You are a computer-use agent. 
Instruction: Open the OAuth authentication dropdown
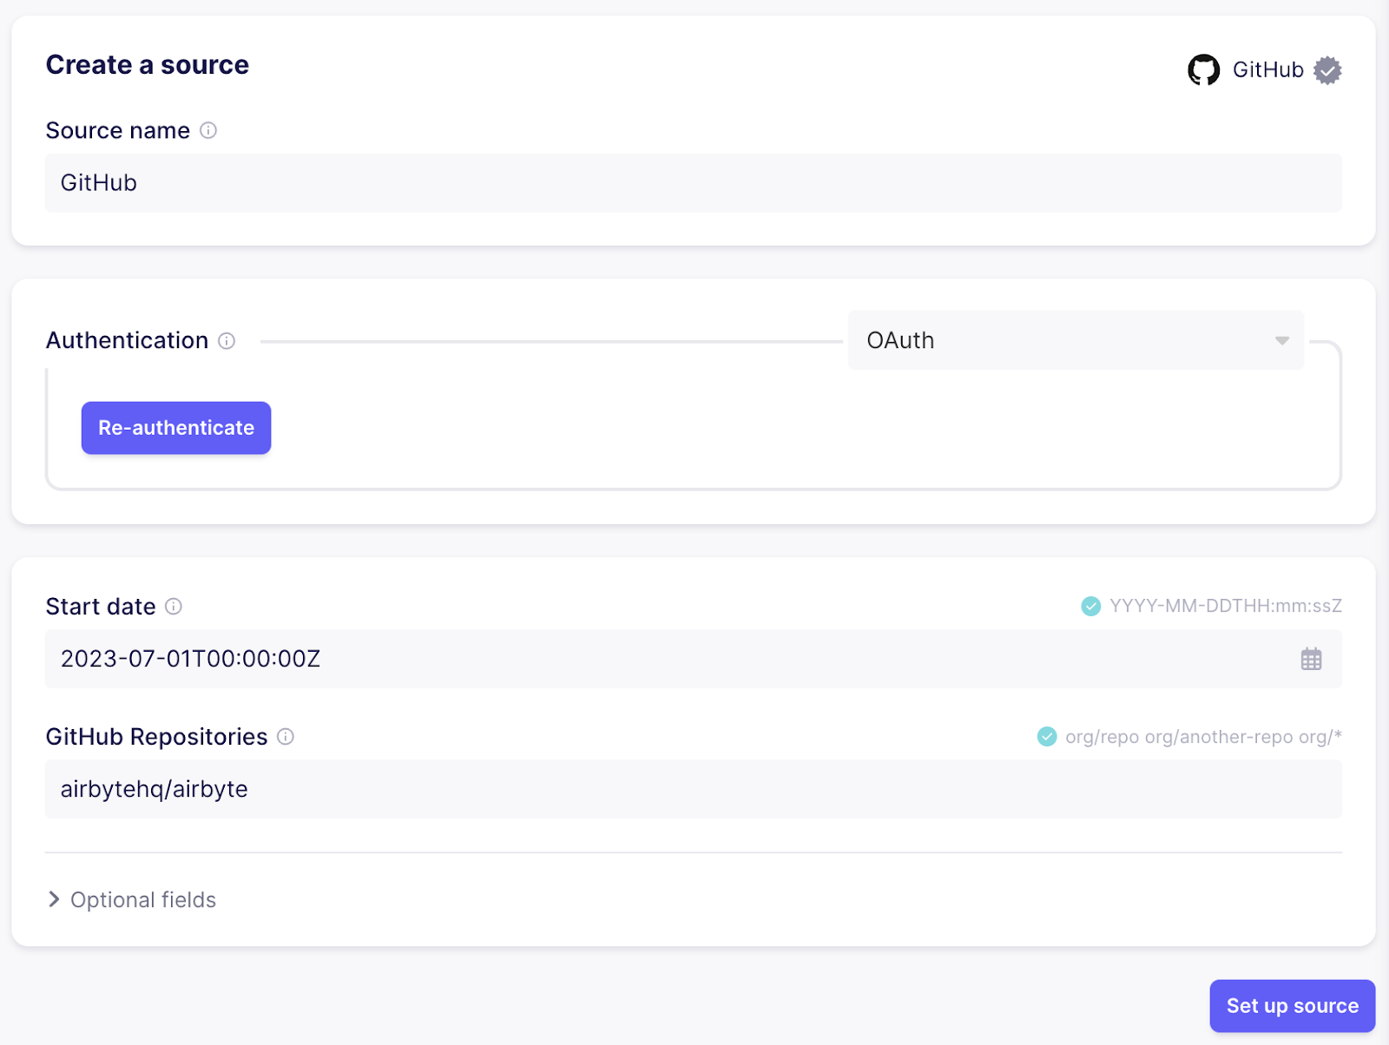(1075, 340)
